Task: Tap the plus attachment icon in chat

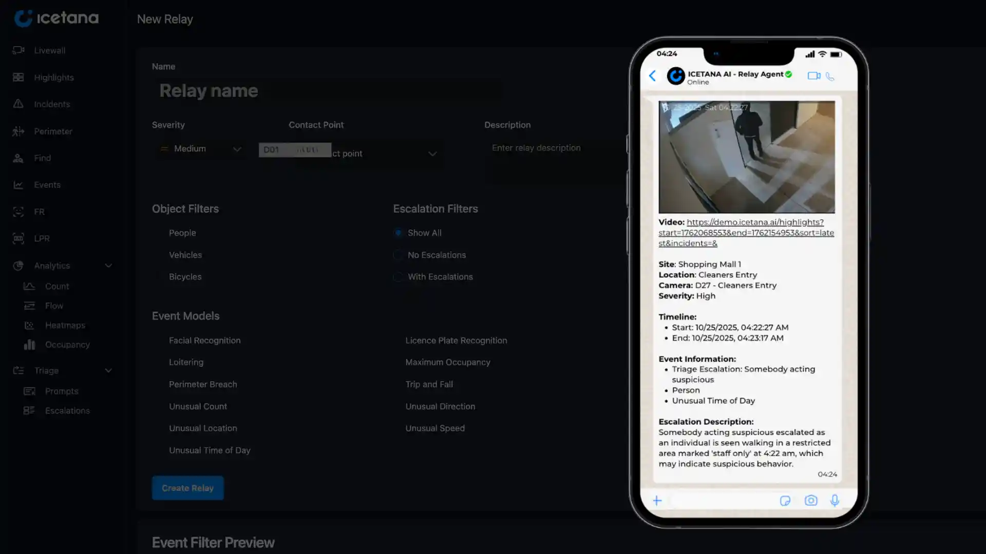Action: (657, 501)
